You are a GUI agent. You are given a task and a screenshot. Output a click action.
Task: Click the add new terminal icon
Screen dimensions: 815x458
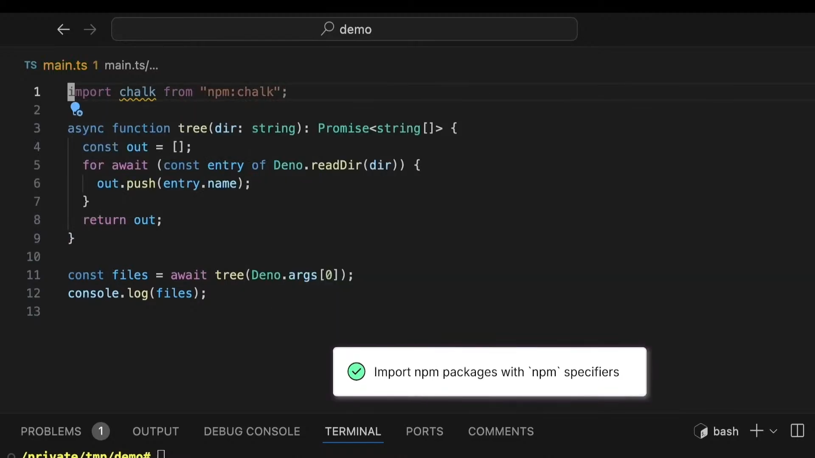coord(756,431)
